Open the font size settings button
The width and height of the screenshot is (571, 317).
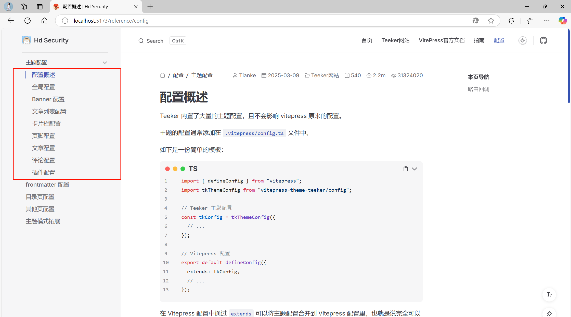[x=549, y=295]
